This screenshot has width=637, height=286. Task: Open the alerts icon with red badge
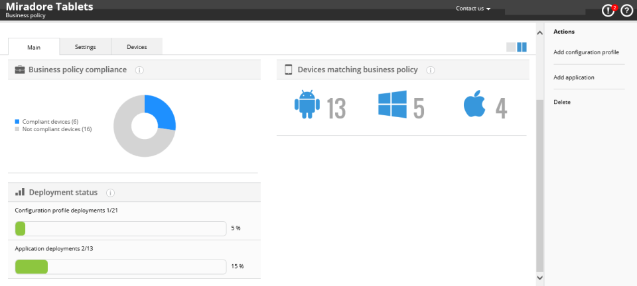point(608,11)
